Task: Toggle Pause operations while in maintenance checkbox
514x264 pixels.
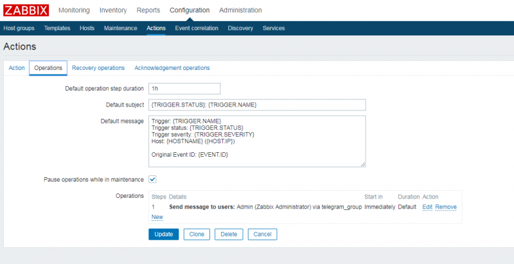Action: click(x=152, y=179)
